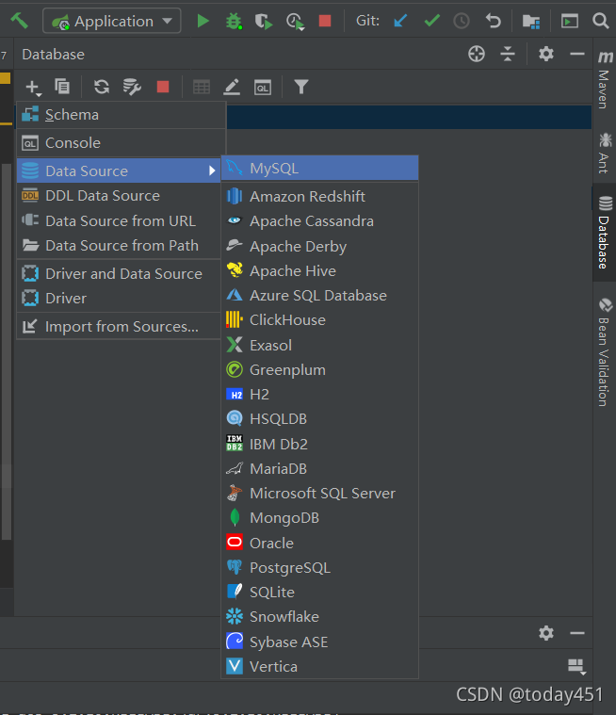Select Amazon Redshift data source

pos(319,197)
